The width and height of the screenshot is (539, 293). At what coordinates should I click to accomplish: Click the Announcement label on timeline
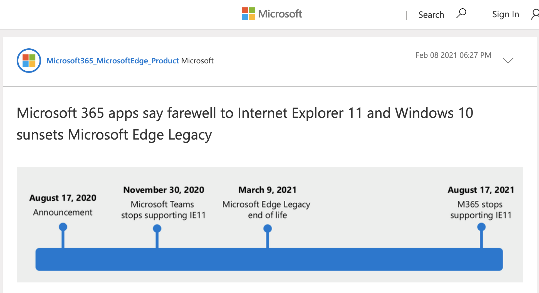click(x=63, y=212)
